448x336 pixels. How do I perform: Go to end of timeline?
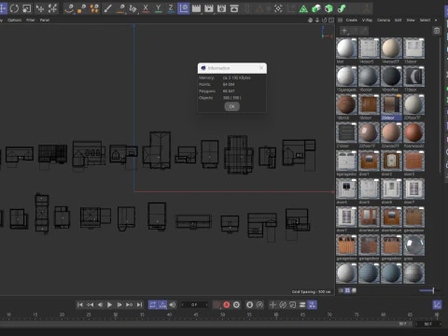pos(139,304)
